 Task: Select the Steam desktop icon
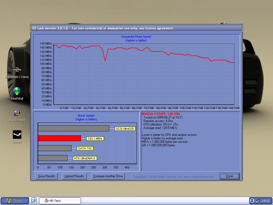pos(17,137)
